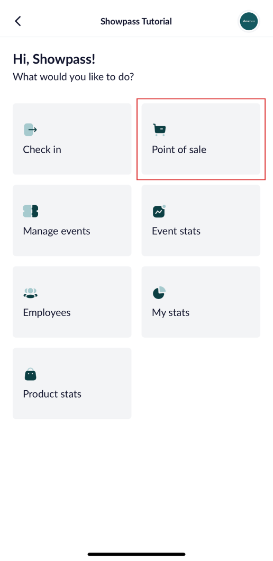Select the Check in text label

point(42,150)
